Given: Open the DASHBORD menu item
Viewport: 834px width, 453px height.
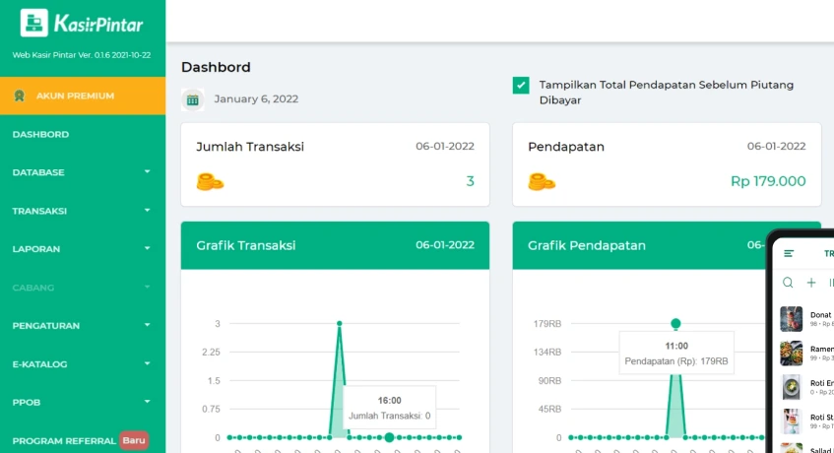Looking at the screenshot, I should [x=40, y=134].
